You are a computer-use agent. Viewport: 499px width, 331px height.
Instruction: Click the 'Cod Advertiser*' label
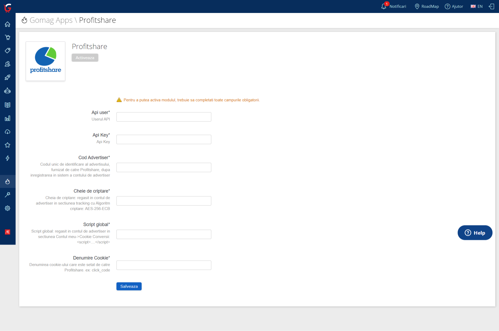tap(94, 158)
